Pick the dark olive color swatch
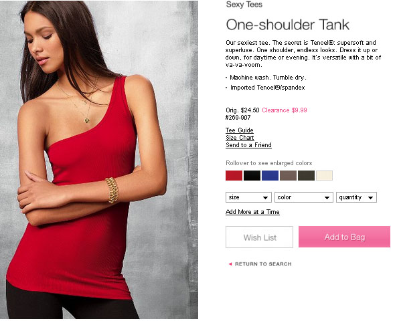The height and width of the screenshot is (321, 395). point(307,176)
